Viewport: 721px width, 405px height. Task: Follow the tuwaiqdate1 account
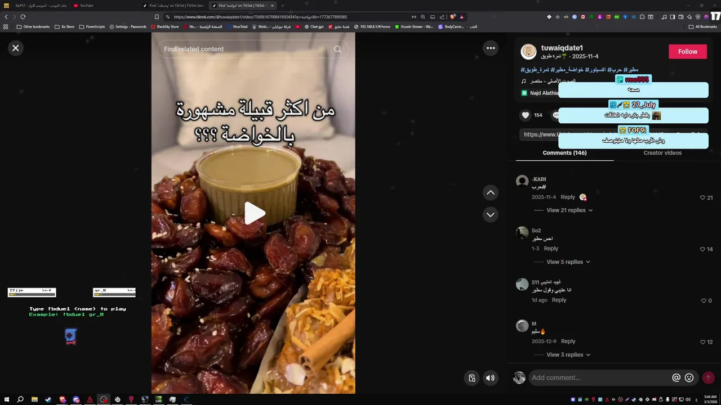[687, 52]
